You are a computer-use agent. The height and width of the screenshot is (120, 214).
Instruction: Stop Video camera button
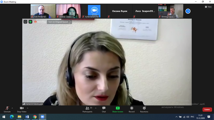pos(22,110)
